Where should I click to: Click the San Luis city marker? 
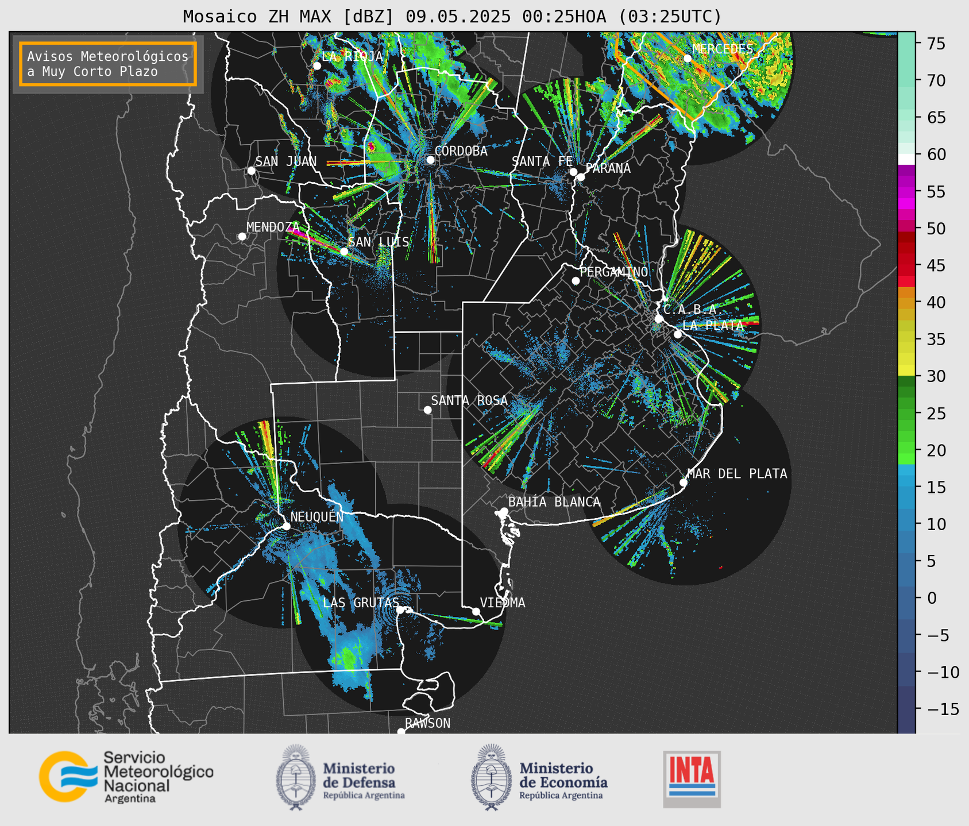click(344, 252)
